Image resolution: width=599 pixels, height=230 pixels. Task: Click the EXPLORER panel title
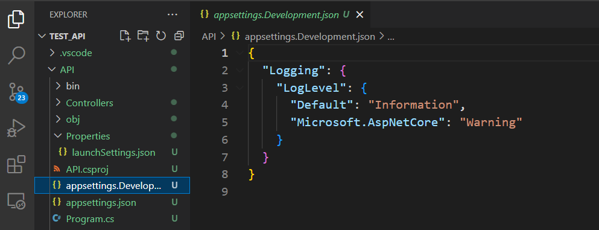(68, 15)
